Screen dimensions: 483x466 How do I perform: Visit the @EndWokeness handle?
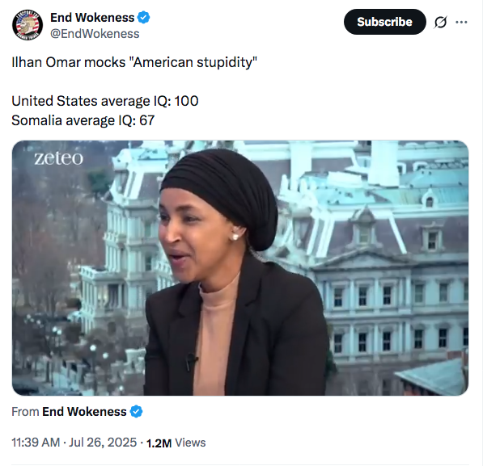(95, 34)
